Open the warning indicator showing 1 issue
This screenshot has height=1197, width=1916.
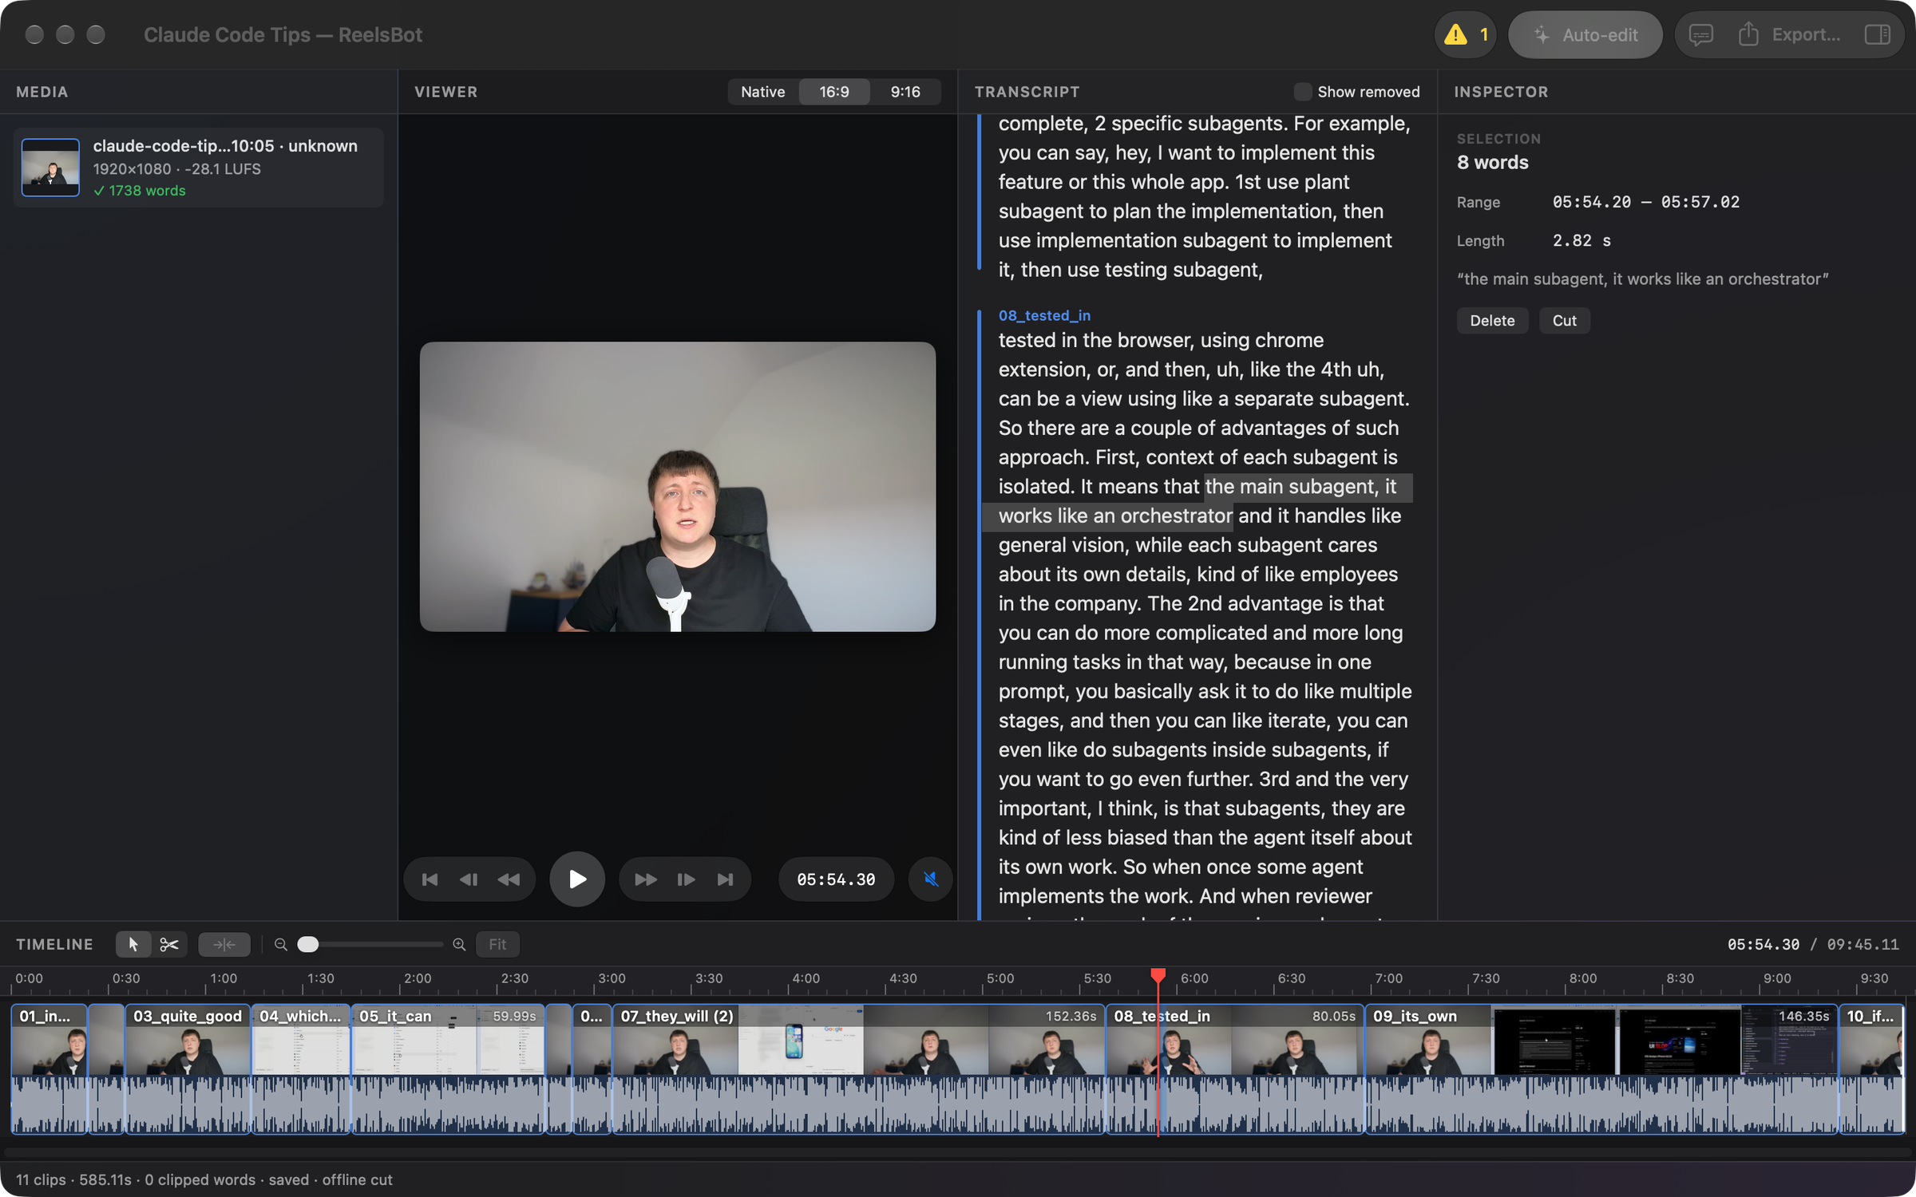1465,34
